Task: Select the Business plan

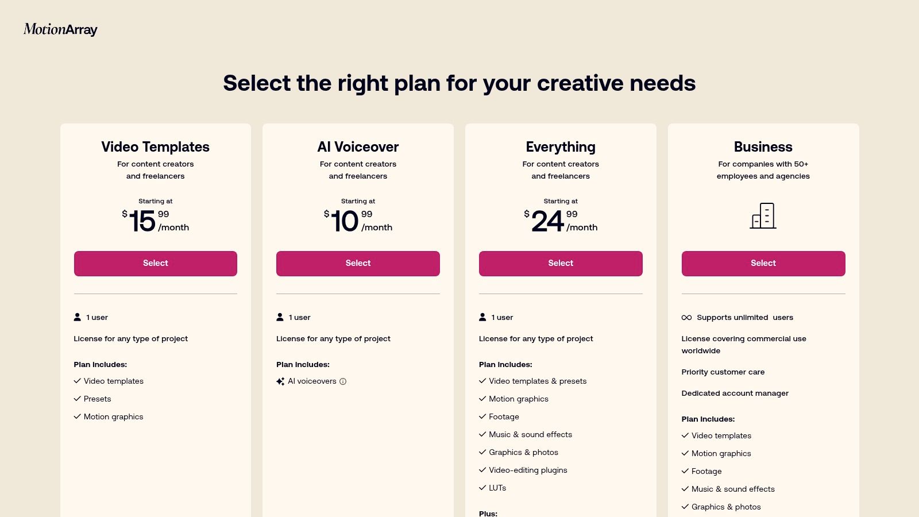Action: pos(763,264)
